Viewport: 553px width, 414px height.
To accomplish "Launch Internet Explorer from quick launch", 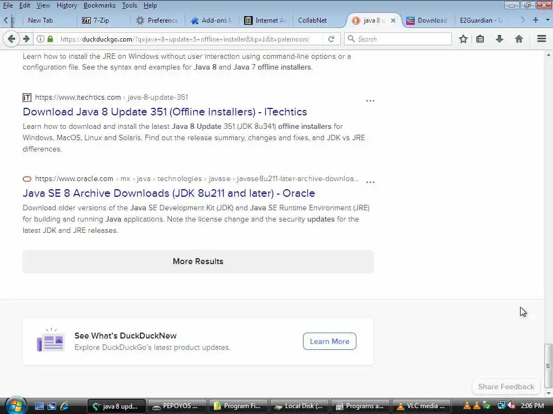I will coord(65,406).
